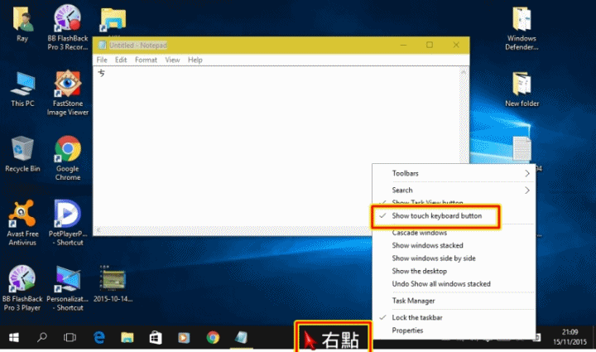Toggle Show touch keyboard button option
The width and height of the screenshot is (596, 352).
(435, 216)
